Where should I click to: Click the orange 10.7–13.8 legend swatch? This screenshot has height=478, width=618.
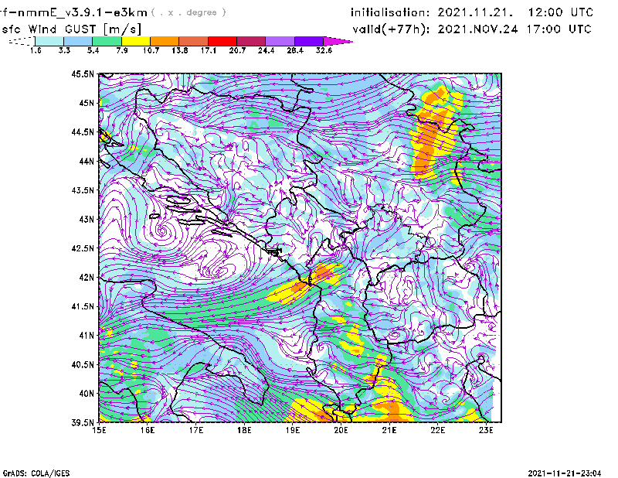[165, 41]
